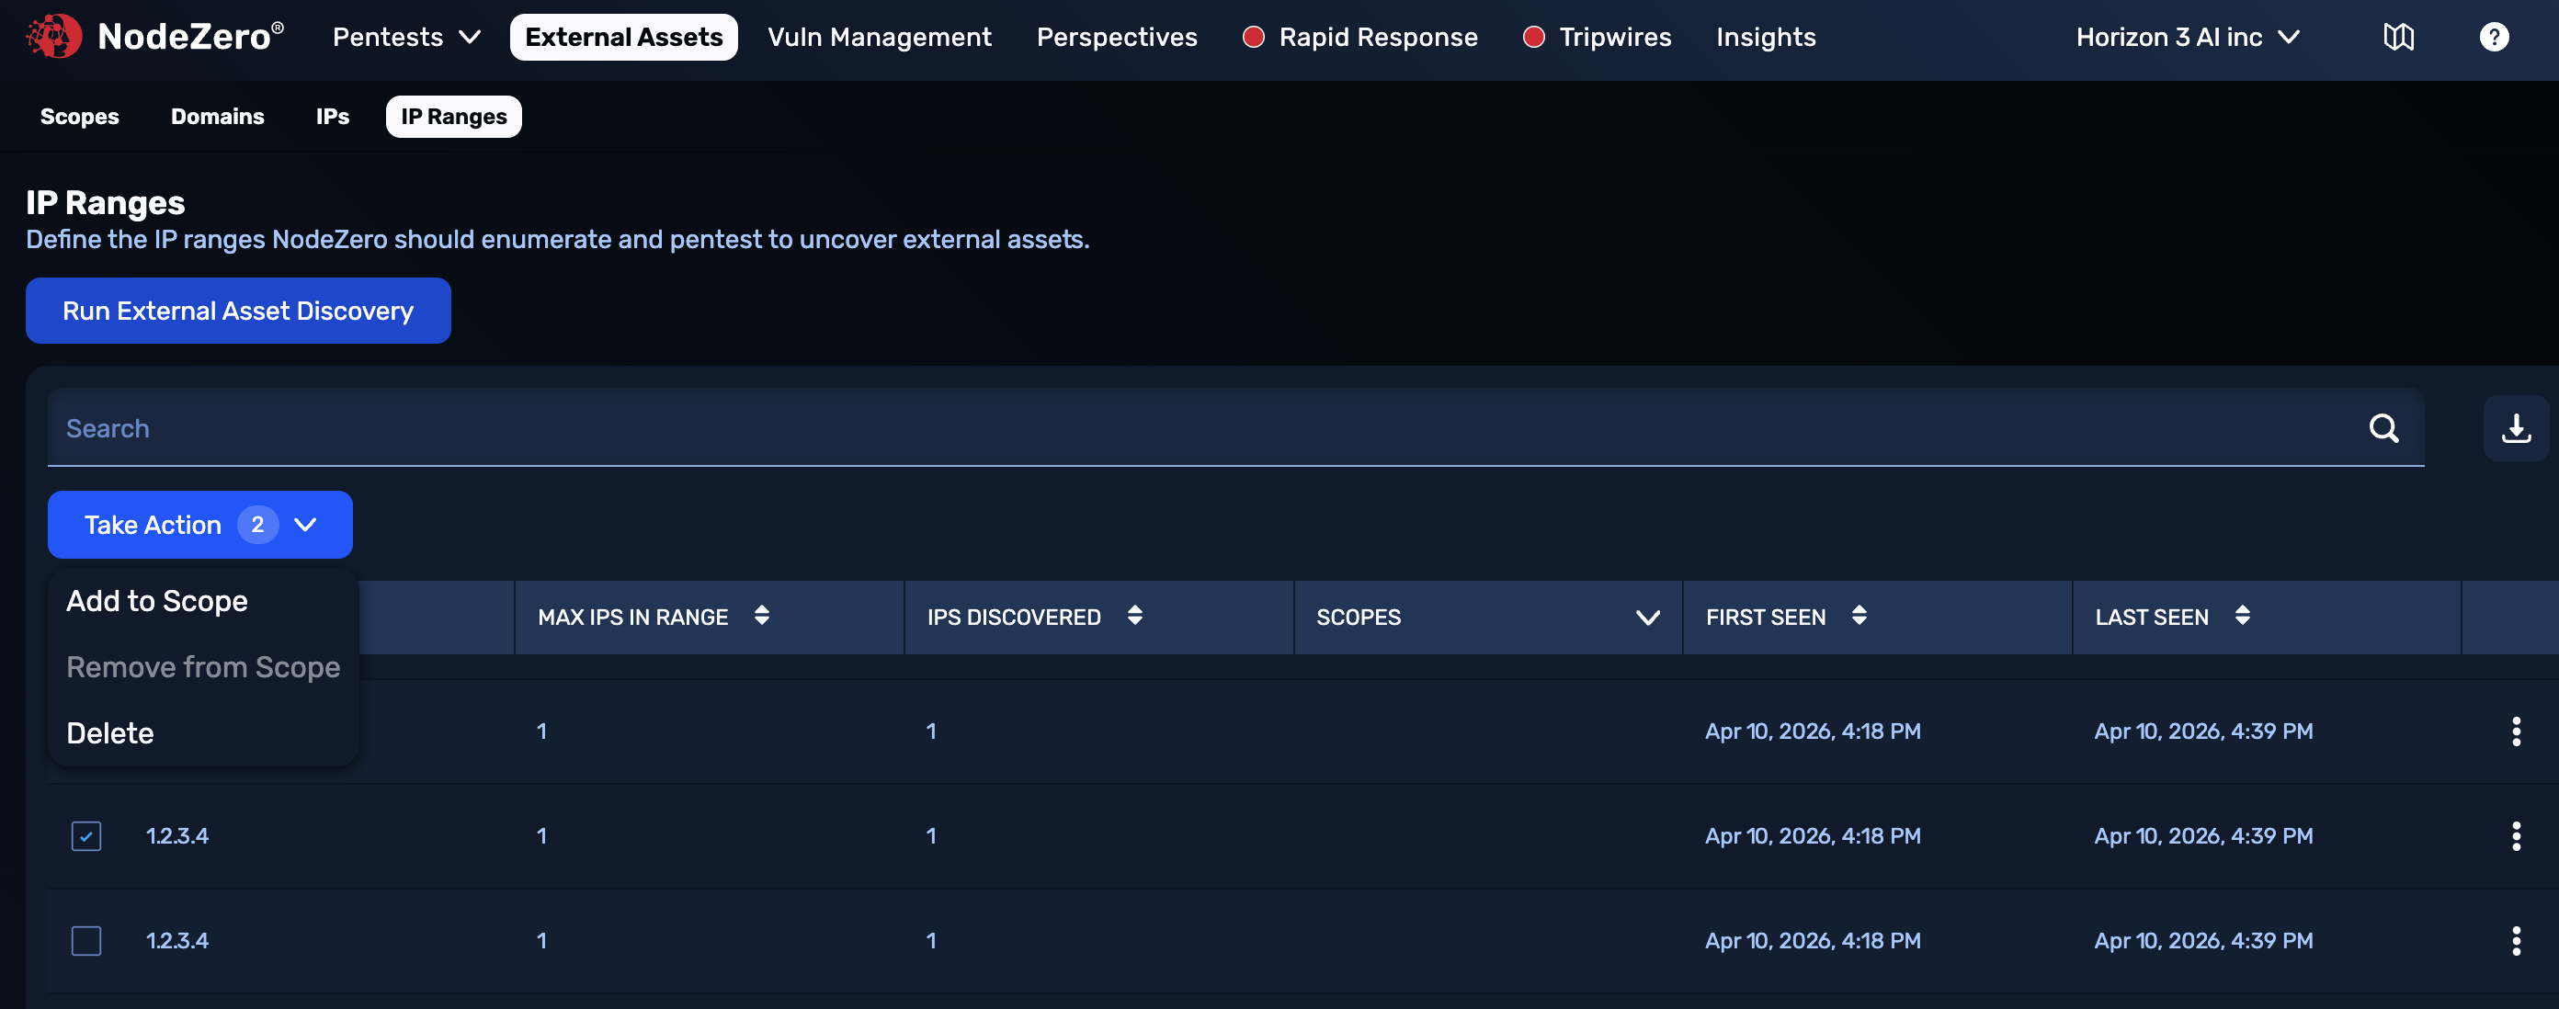Click the selected count badge 2

(257, 525)
